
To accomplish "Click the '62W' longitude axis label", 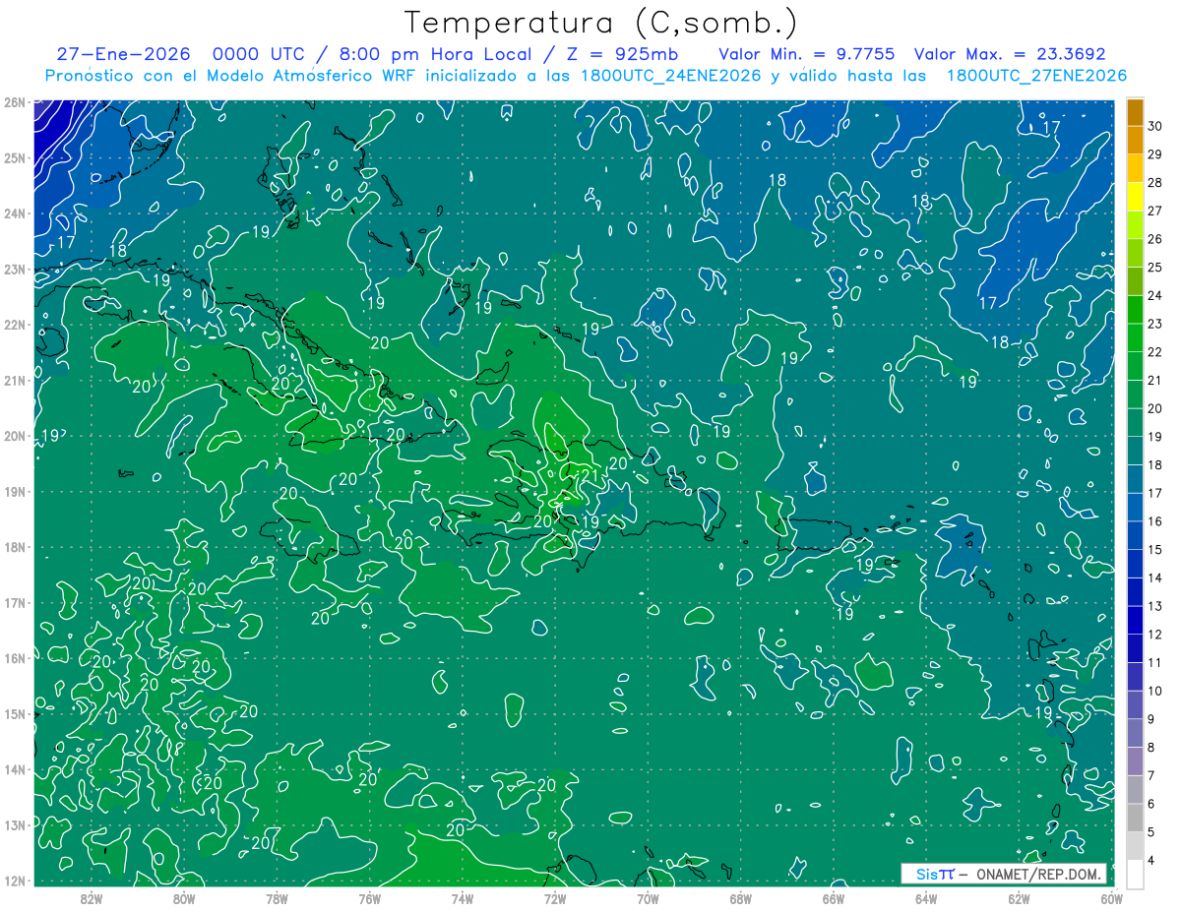I will pos(1019,898).
